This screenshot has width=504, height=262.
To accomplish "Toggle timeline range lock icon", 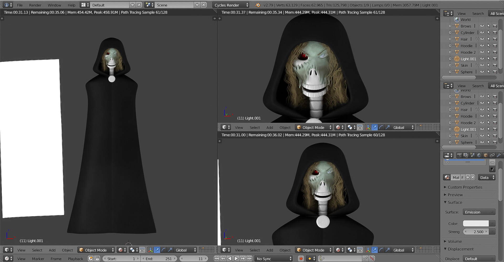I will [x=98, y=259].
